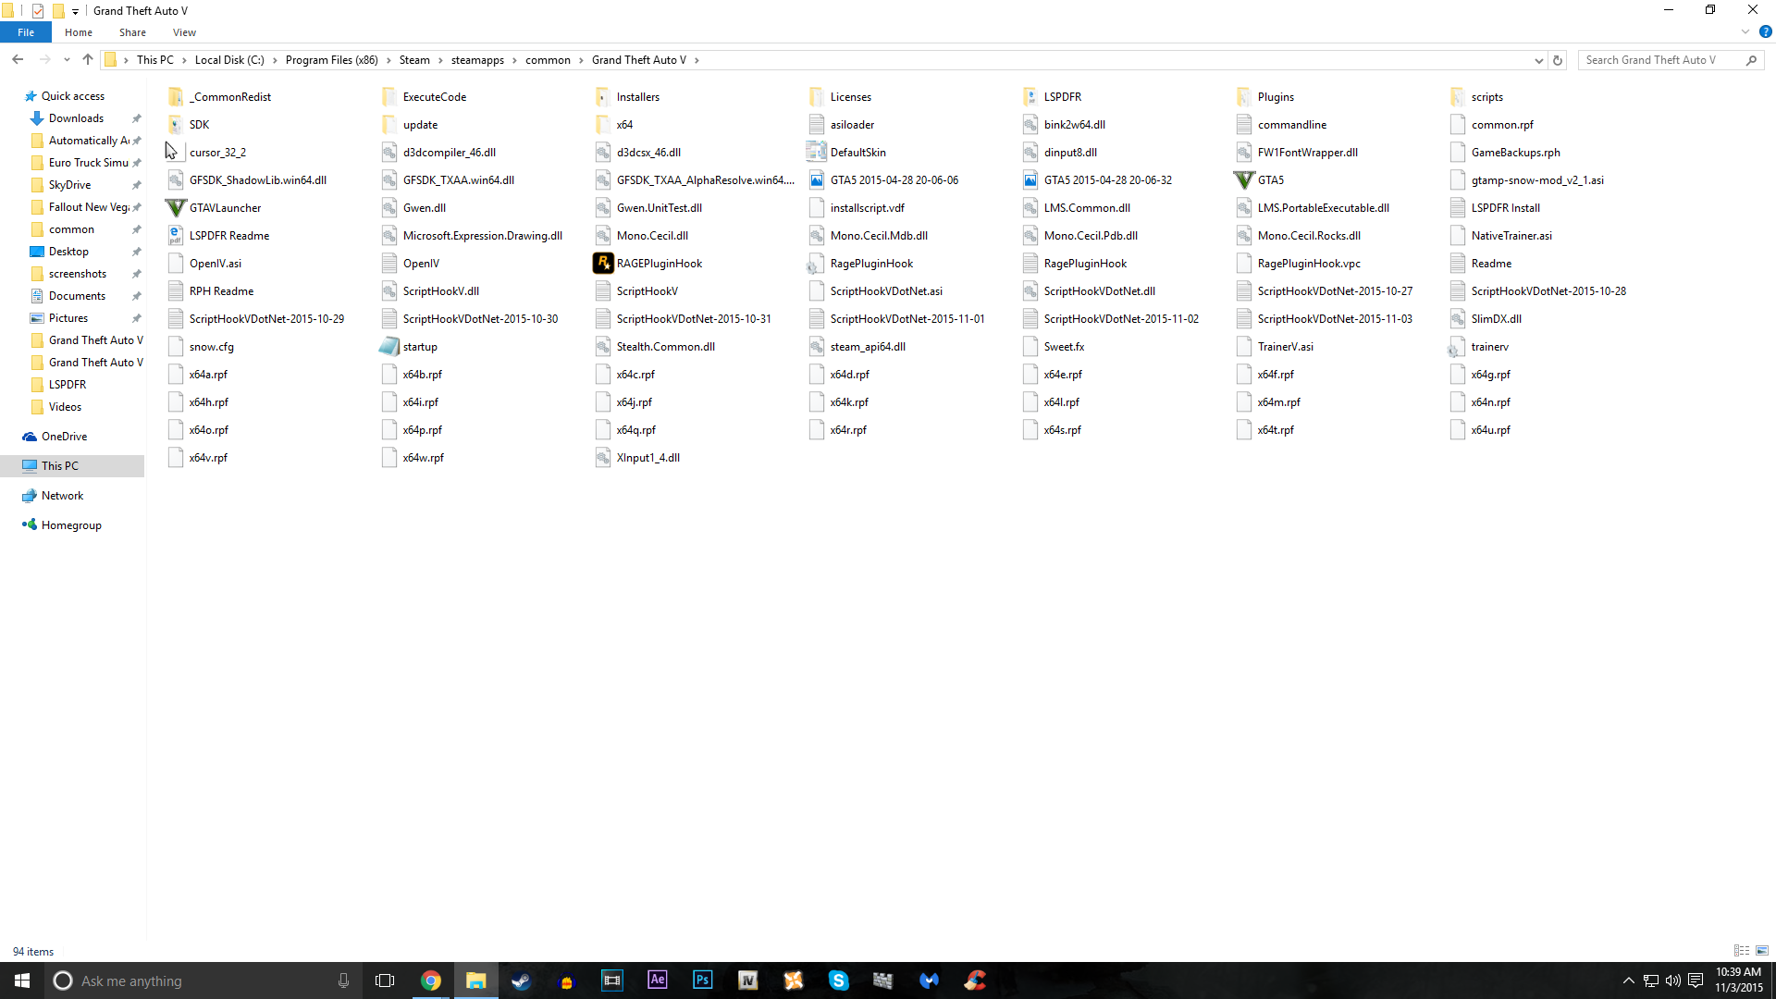Viewport: 1776px width, 999px height.
Task: Click the Search Grand Theft Auto V box
Action: tap(1660, 60)
